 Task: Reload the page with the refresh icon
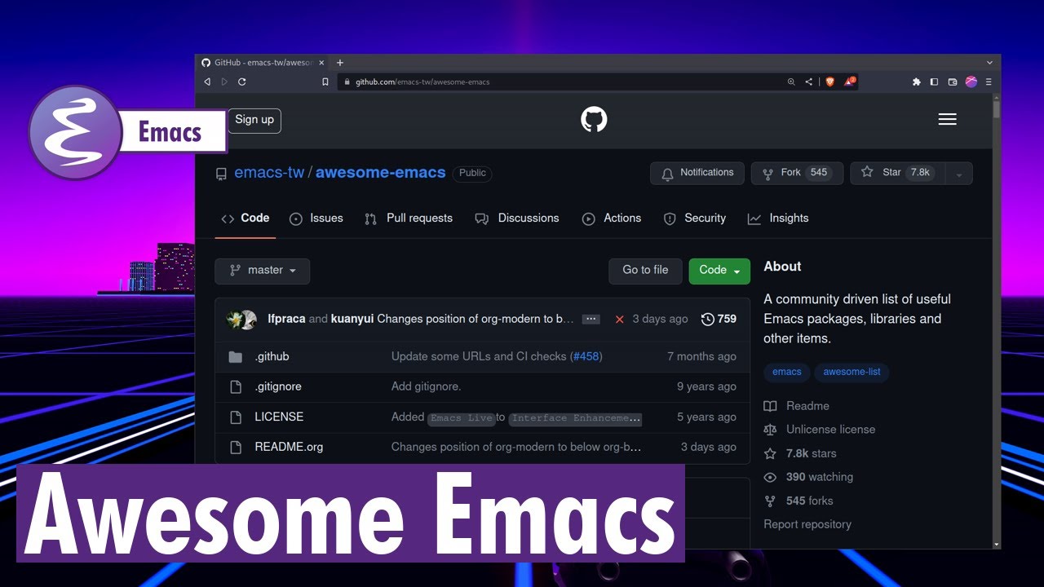pyautogui.click(x=242, y=82)
